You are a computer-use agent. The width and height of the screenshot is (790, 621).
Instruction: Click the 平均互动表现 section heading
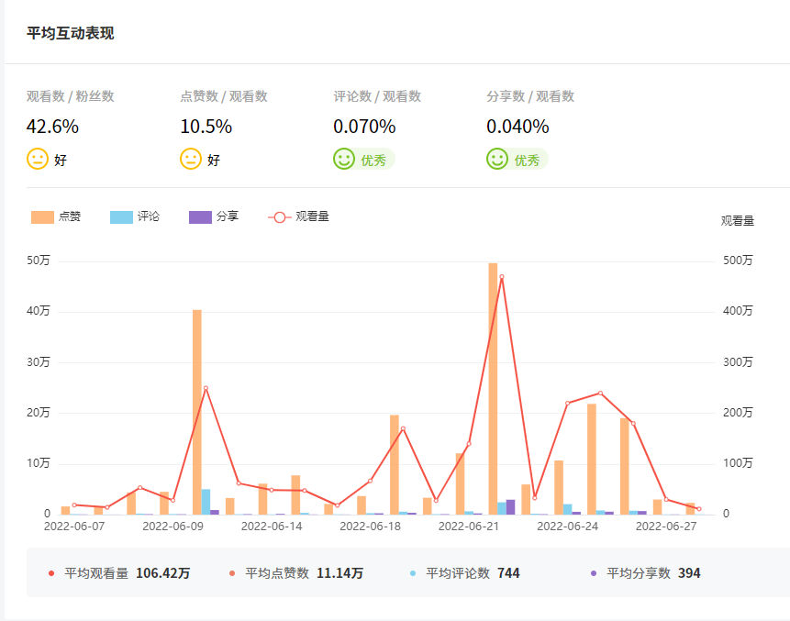click(71, 33)
